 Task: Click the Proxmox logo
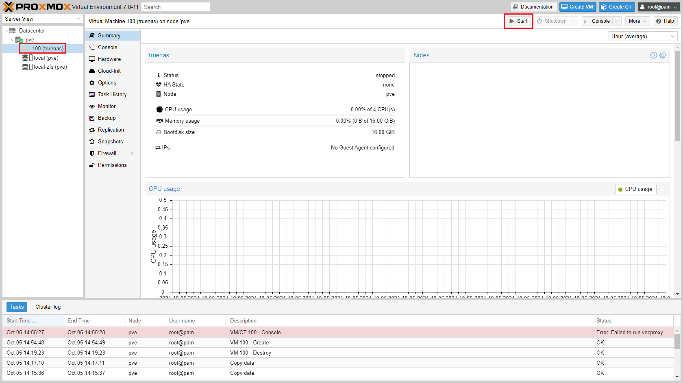click(x=37, y=6)
